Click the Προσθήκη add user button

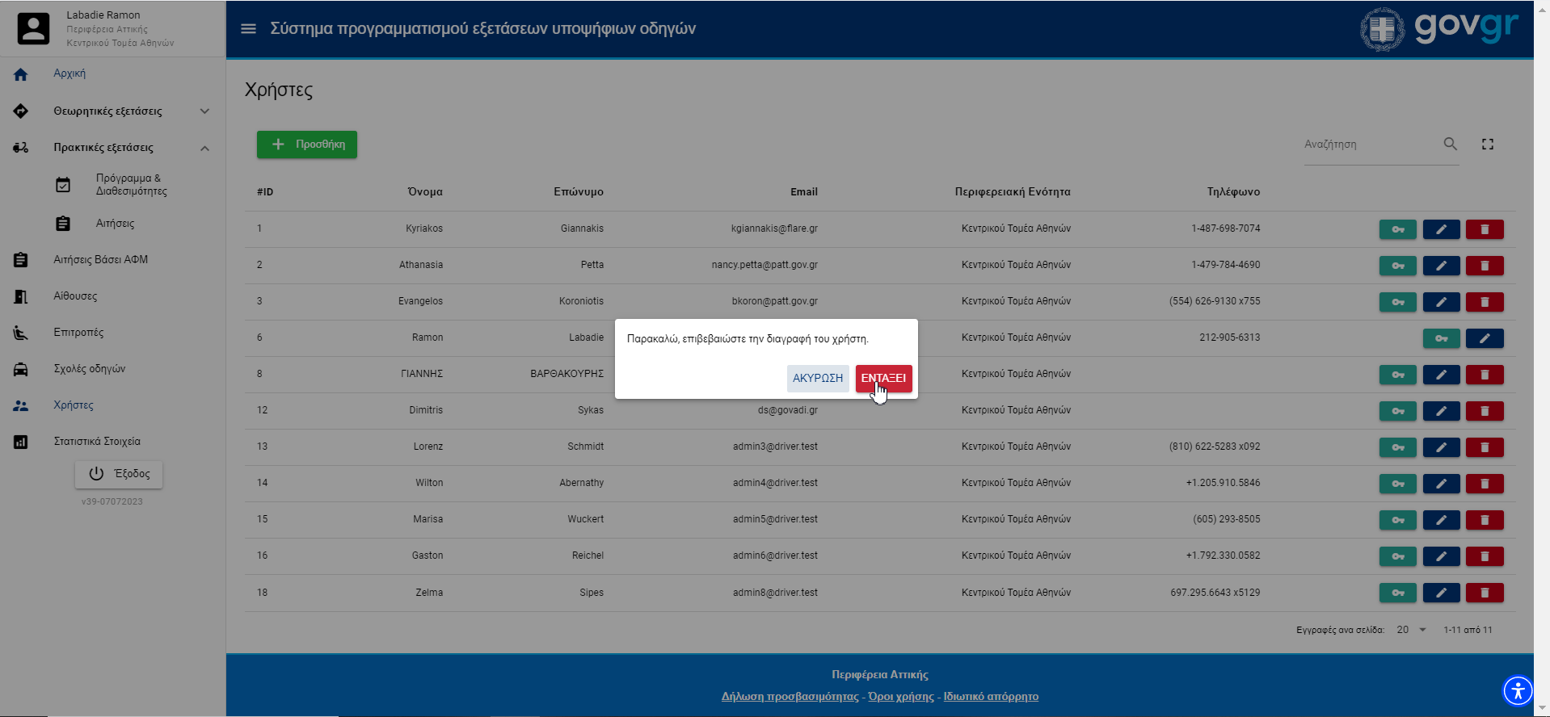coord(307,145)
